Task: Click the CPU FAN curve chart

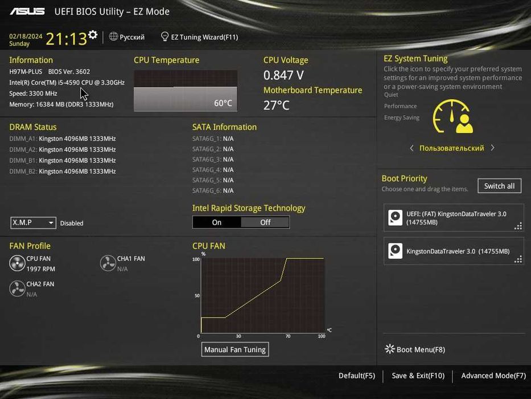Action: click(262, 295)
